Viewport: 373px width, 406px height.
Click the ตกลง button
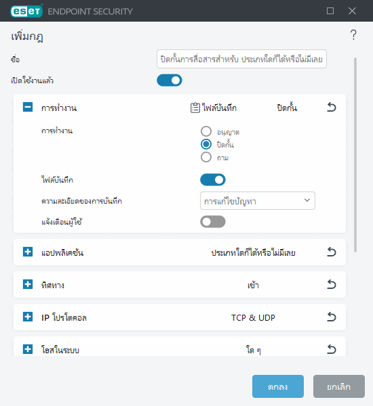[x=278, y=386]
